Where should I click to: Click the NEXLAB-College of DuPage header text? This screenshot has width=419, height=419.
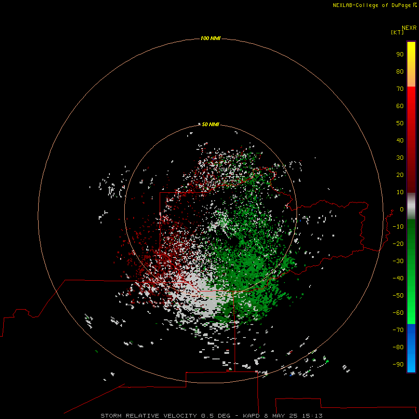pos(375,5)
